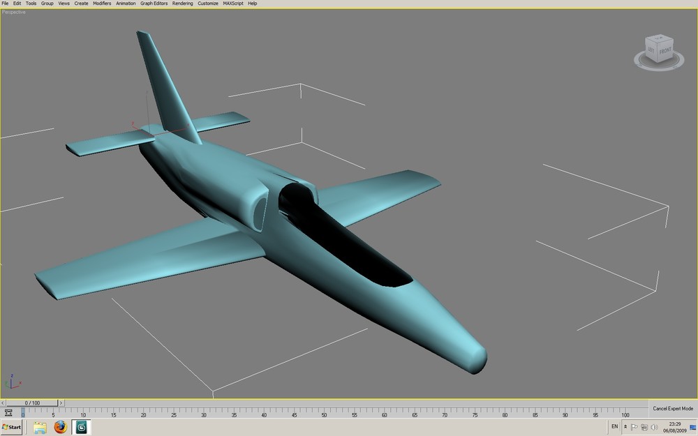Click the Show Desktop icon at the taskbar's end
Screen dimensions: 698x436
pyautogui.click(x=692, y=428)
